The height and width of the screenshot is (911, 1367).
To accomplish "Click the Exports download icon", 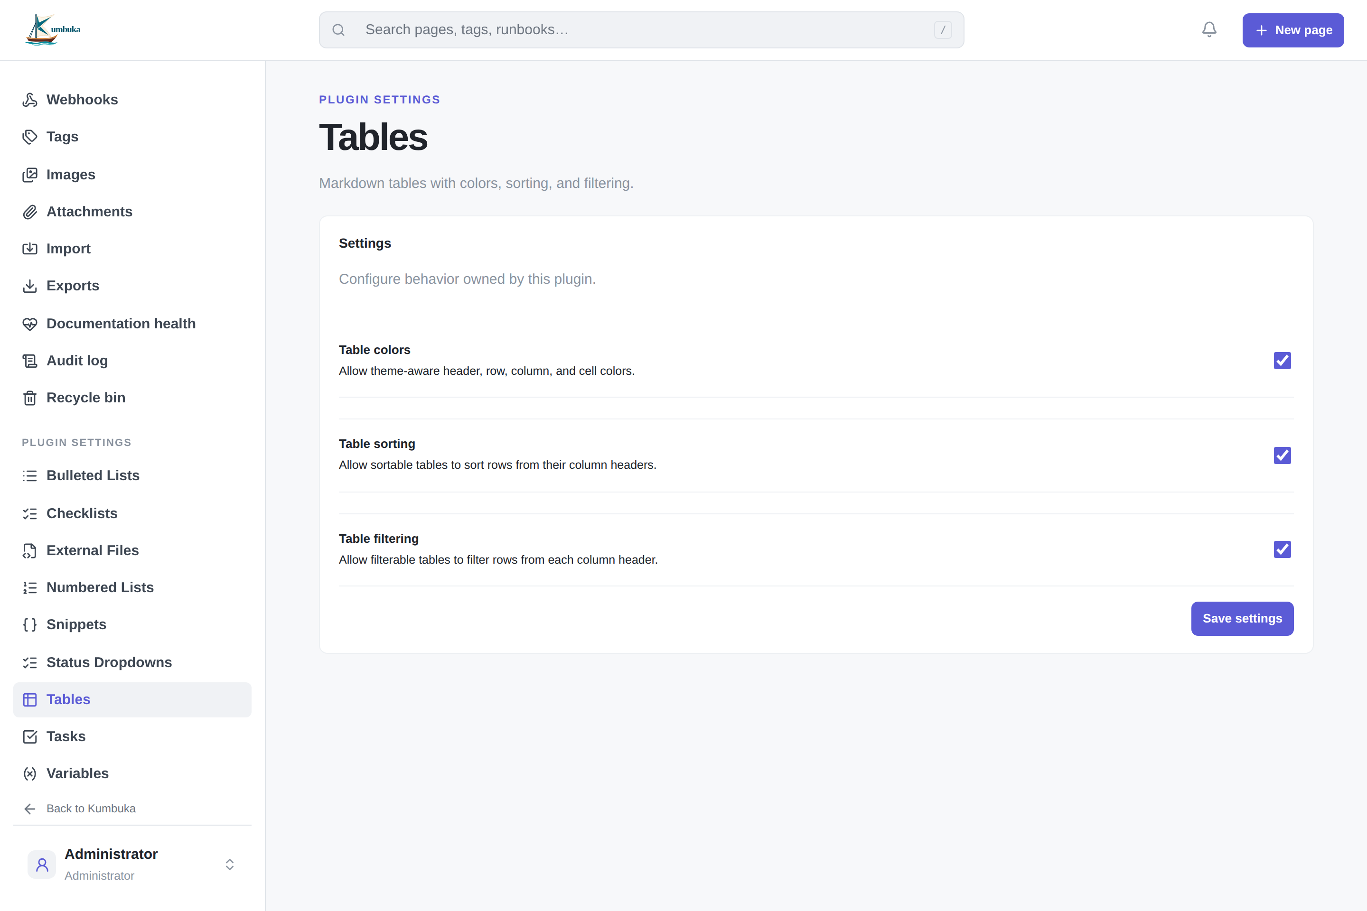I will [29, 286].
